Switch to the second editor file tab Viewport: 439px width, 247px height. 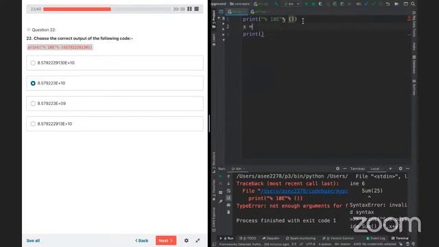[x=260, y=12]
